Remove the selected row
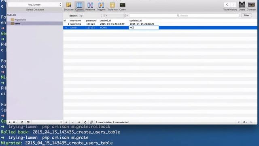Image resolution: width=259 pixels, height=146 pixels. (72, 122)
